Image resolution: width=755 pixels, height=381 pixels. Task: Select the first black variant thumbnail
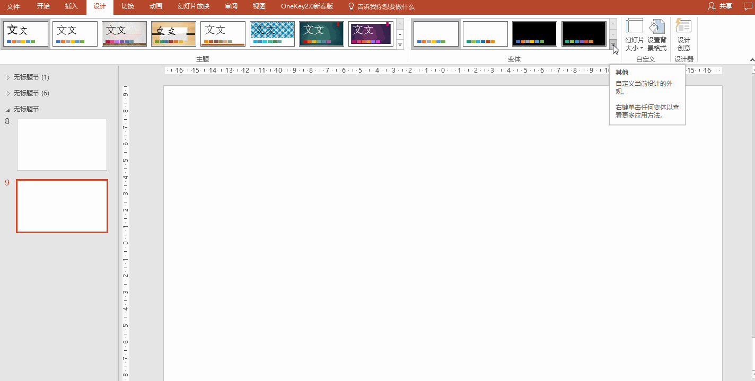(534, 34)
